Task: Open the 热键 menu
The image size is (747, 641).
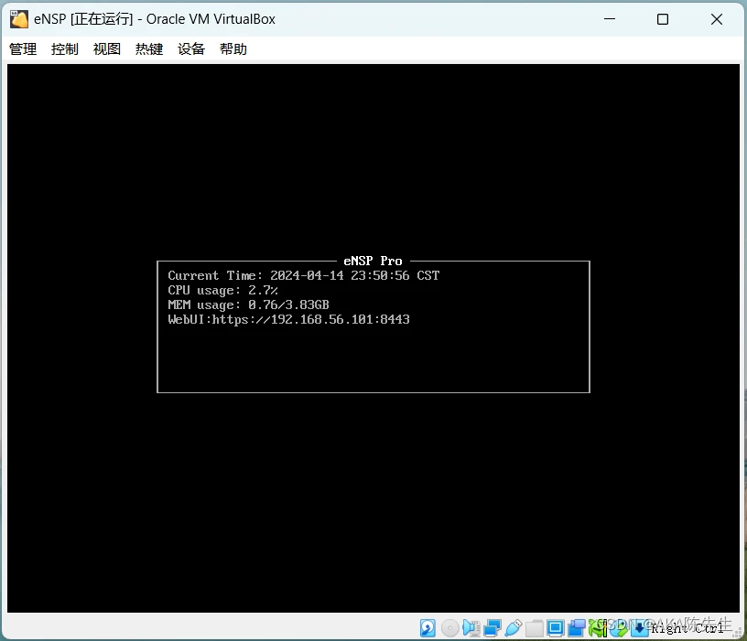Action: [148, 49]
